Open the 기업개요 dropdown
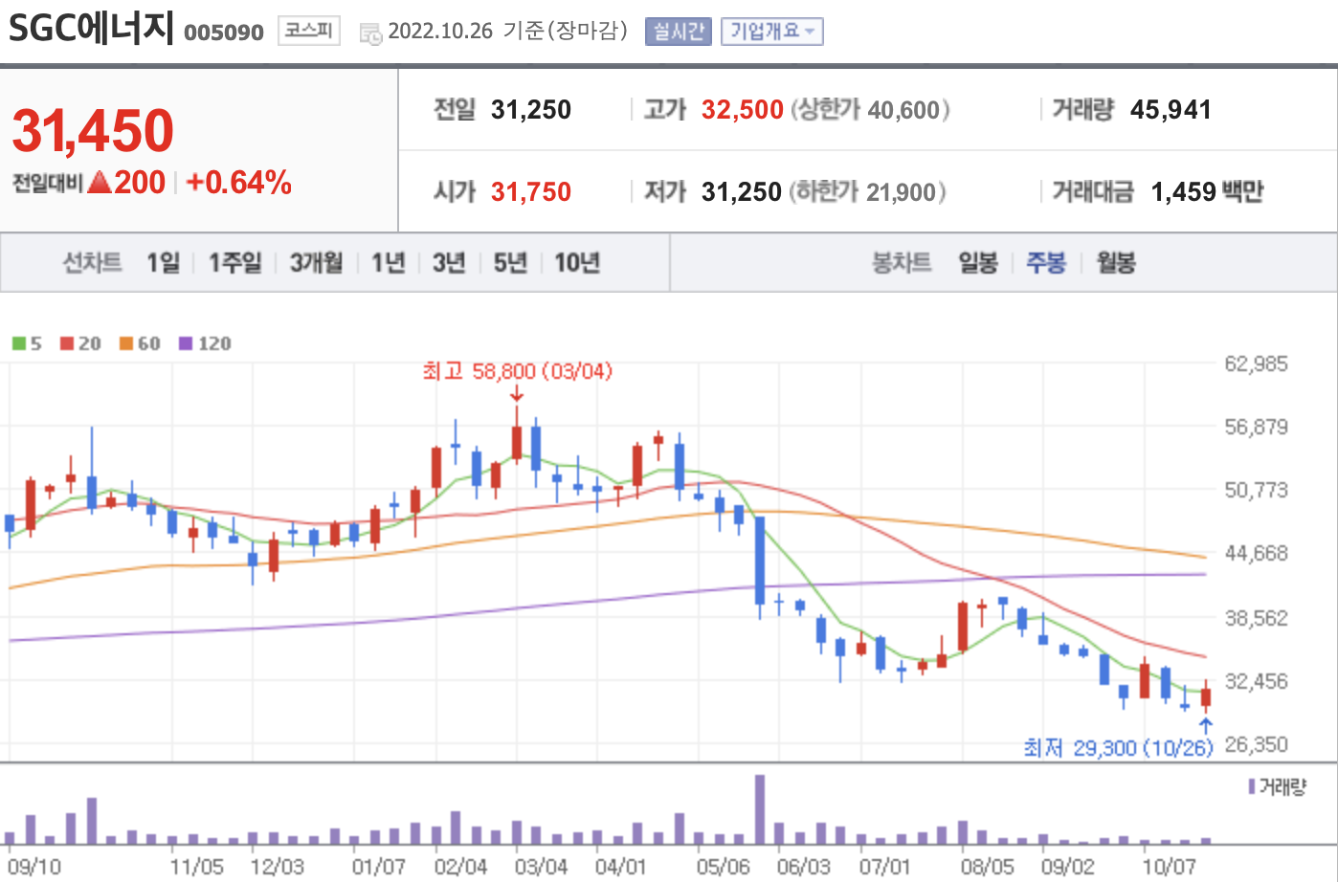 click(x=771, y=32)
